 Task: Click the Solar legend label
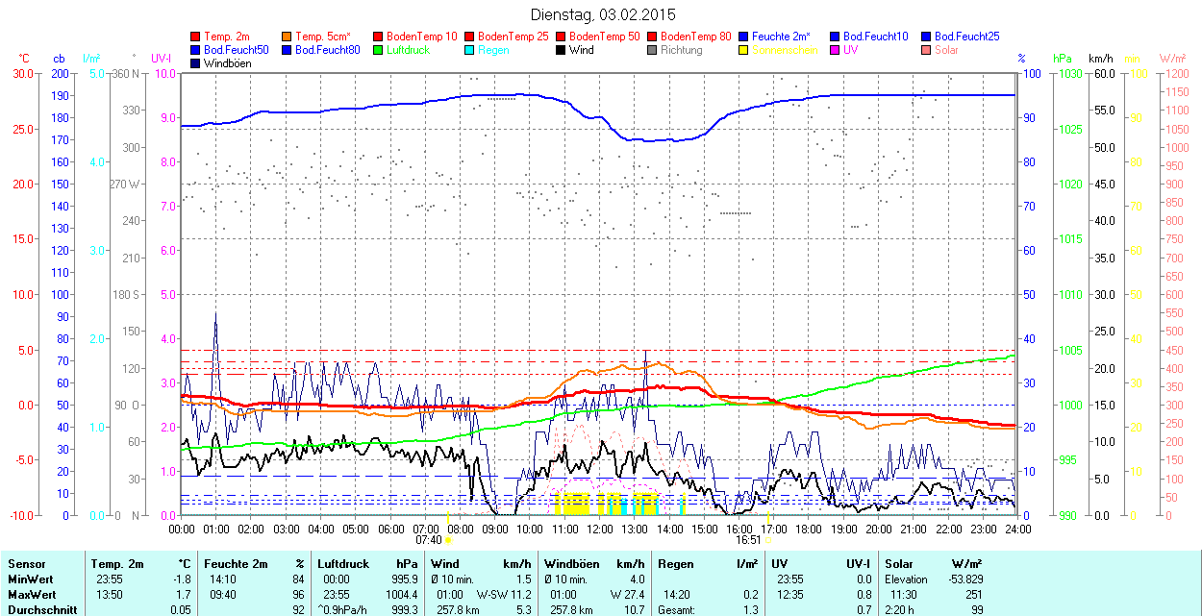946,50
